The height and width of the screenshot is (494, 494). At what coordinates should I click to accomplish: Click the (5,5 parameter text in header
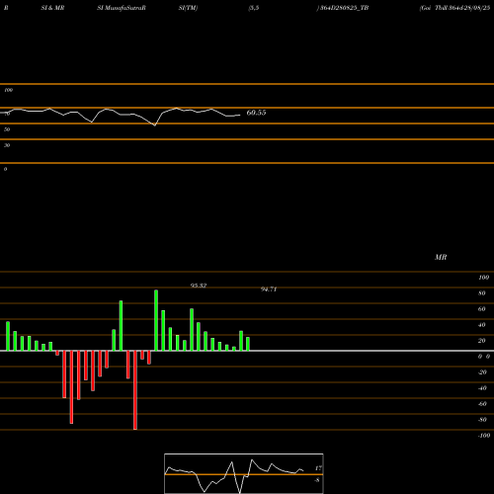254,8
